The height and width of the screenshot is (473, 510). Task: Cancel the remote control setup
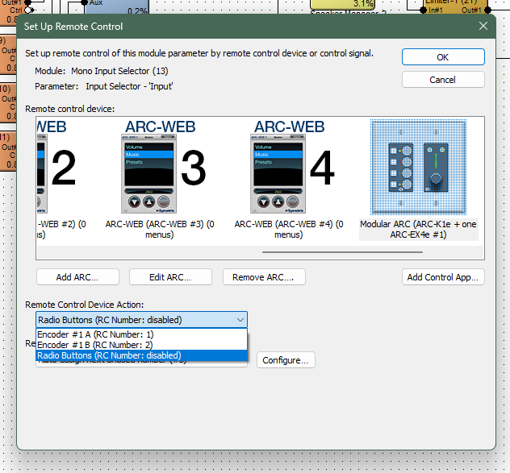[x=442, y=80]
